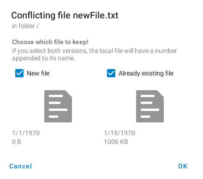Click the newFile.txt filename in the title
Image resolution: width=203 pixels, height=179 pixels.
point(96,15)
